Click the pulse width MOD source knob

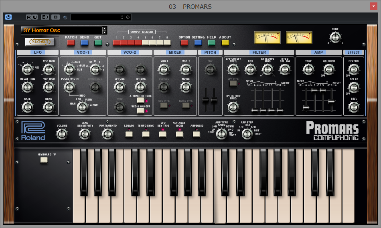[x=82, y=107]
